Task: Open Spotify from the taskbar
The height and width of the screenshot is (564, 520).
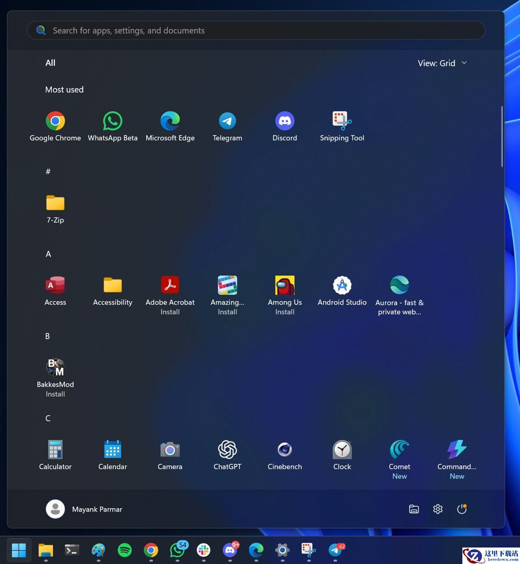Action: pyautogui.click(x=125, y=551)
